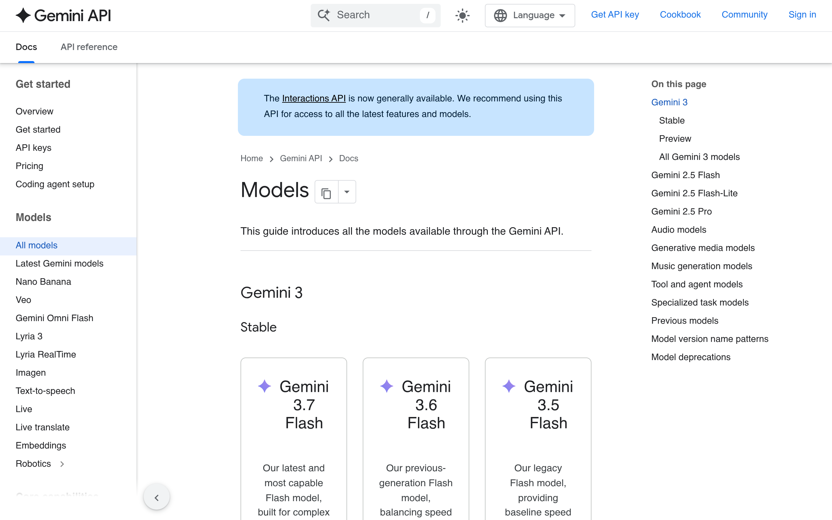Open Text-to-speech in the sidebar
832x520 pixels.
click(x=45, y=391)
